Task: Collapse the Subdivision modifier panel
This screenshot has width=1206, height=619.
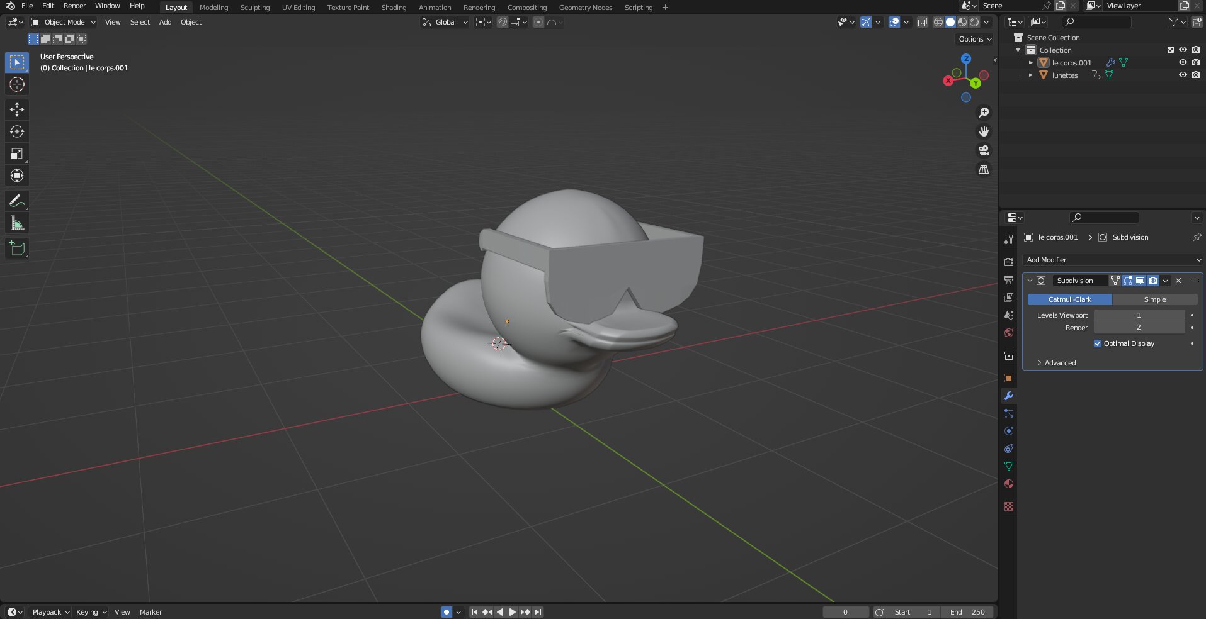Action: click(x=1030, y=281)
